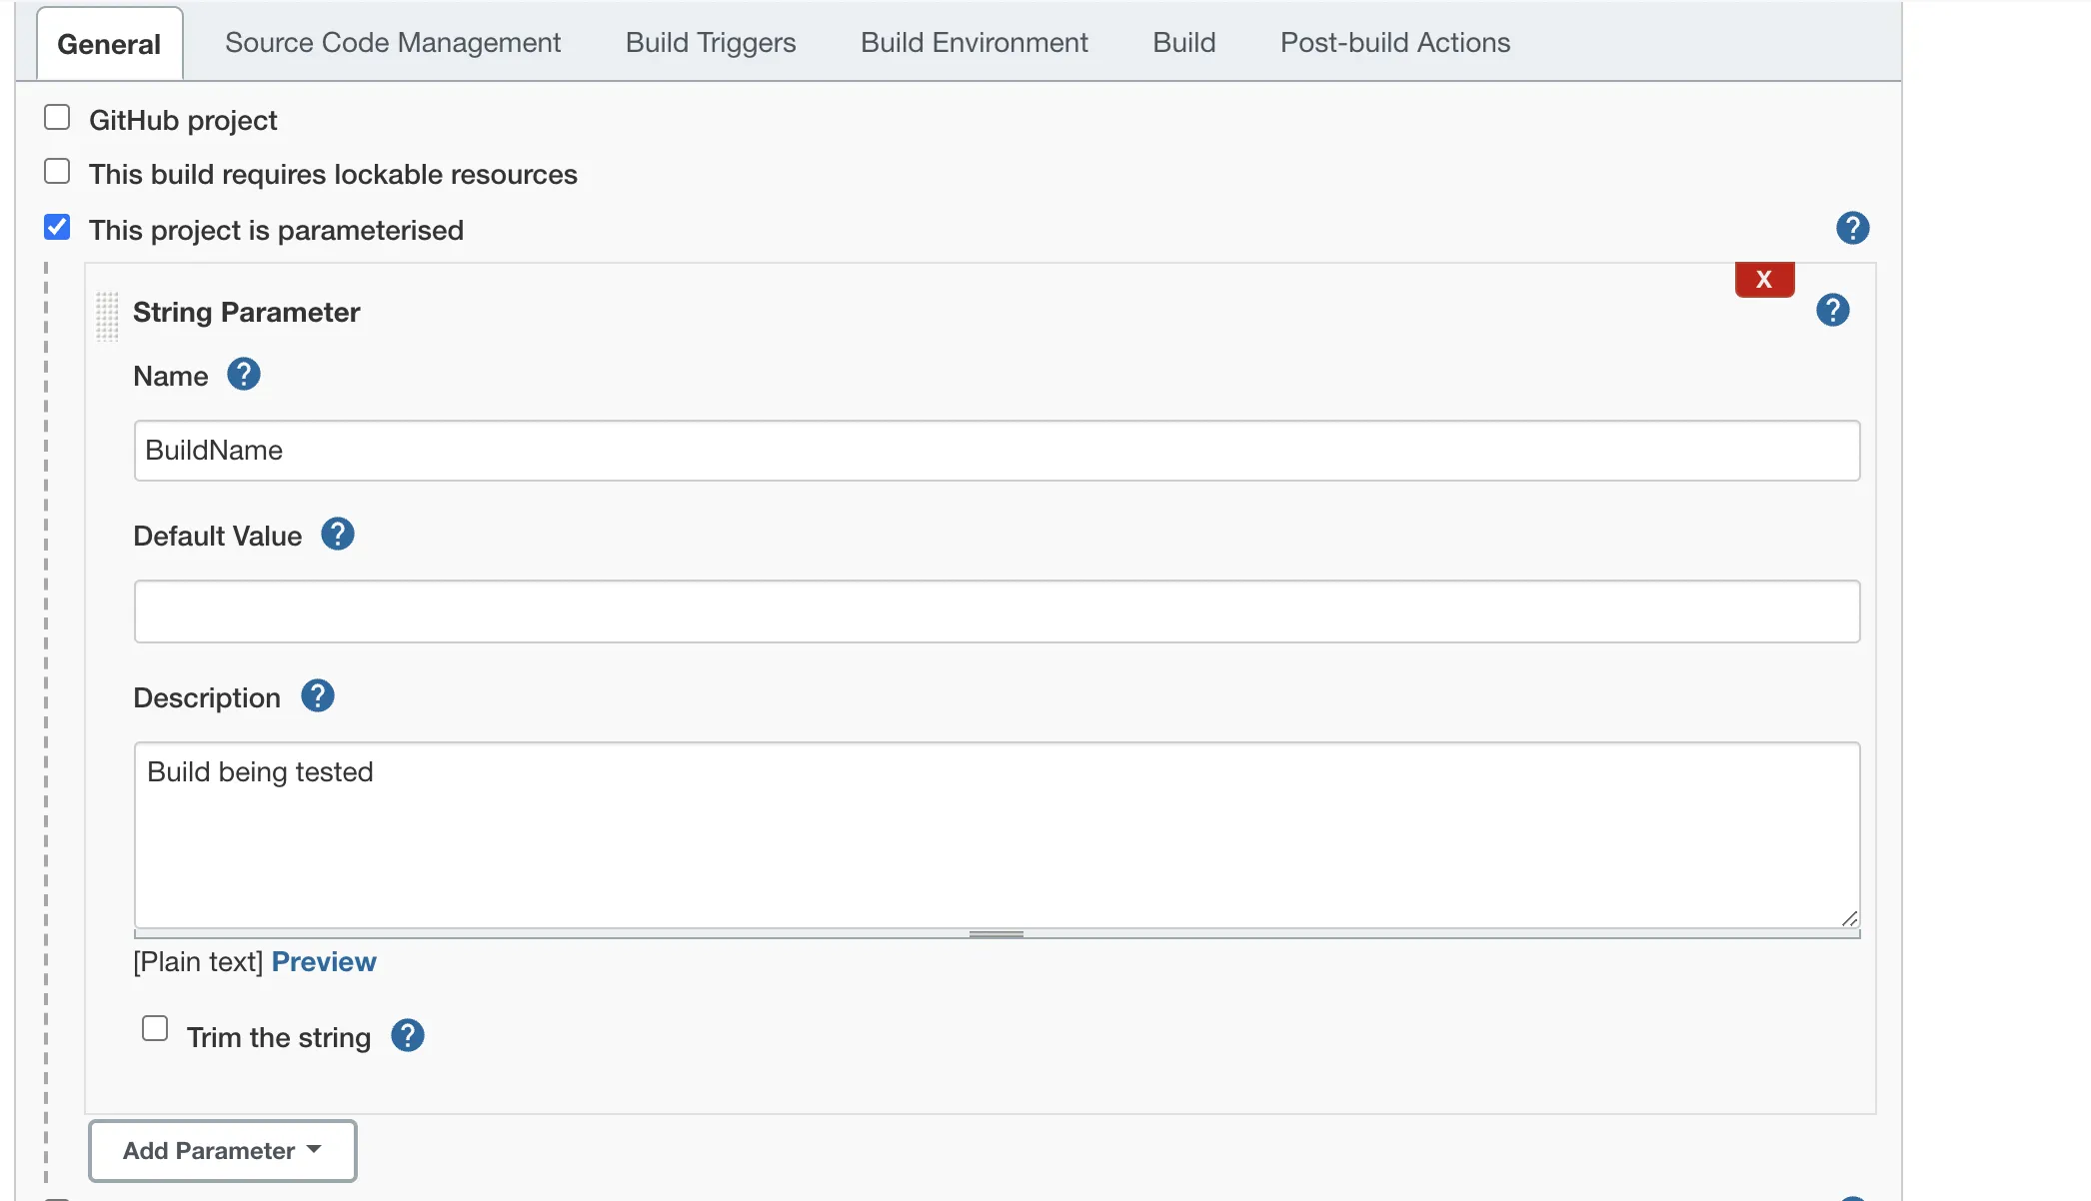This screenshot has width=2091, height=1201.
Task: Open the Add Parameter dropdown
Action: pyautogui.click(x=222, y=1151)
